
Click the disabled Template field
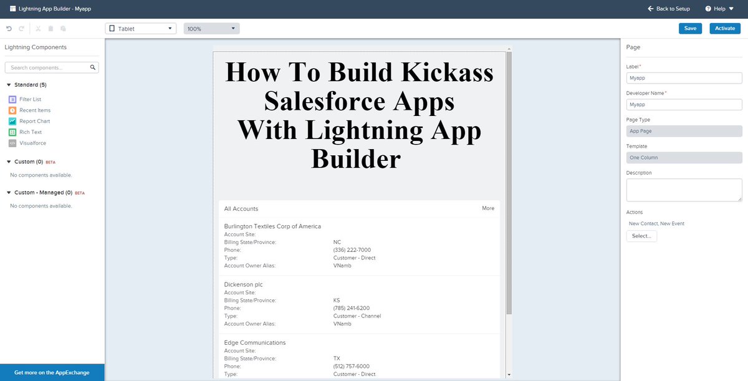pyautogui.click(x=684, y=158)
